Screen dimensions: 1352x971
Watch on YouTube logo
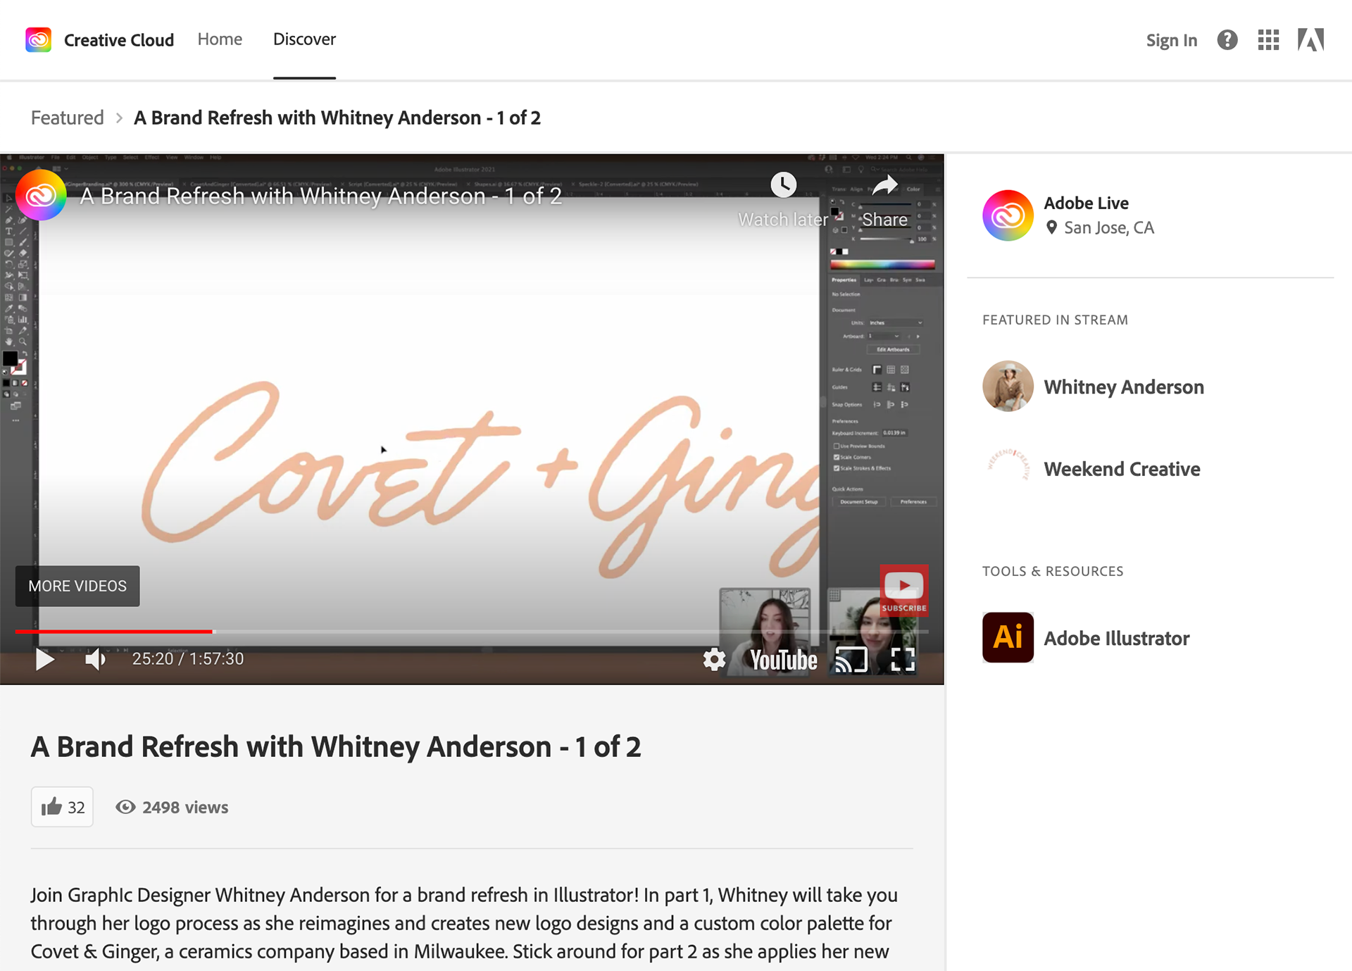pos(783,660)
